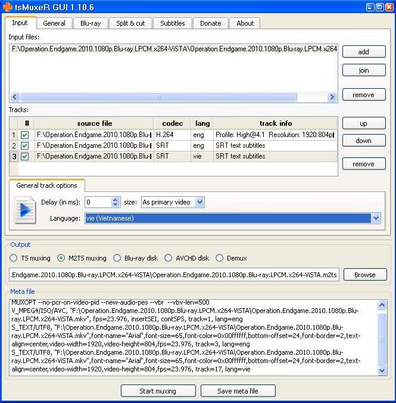Click the input files horizontal scrollbar thumb
396x403 pixels.
click(x=158, y=97)
